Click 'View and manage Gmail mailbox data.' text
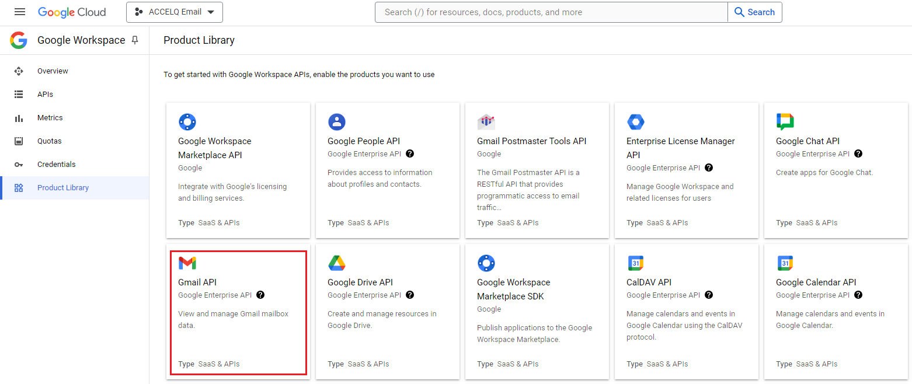Image resolution: width=912 pixels, height=384 pixels. tap(234, 320)
